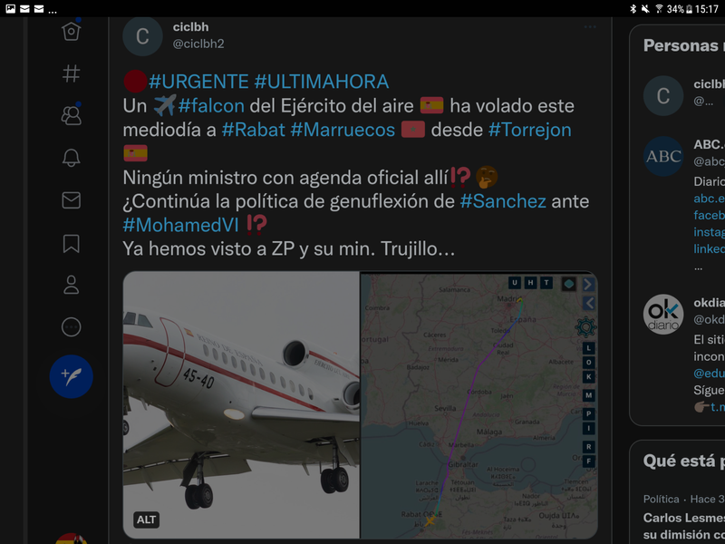The width and height of the screenshot is (725, 544).
Task: Open Bookmarks icon in sidebar
Action: pyautogui.click(x=72, y=243)
